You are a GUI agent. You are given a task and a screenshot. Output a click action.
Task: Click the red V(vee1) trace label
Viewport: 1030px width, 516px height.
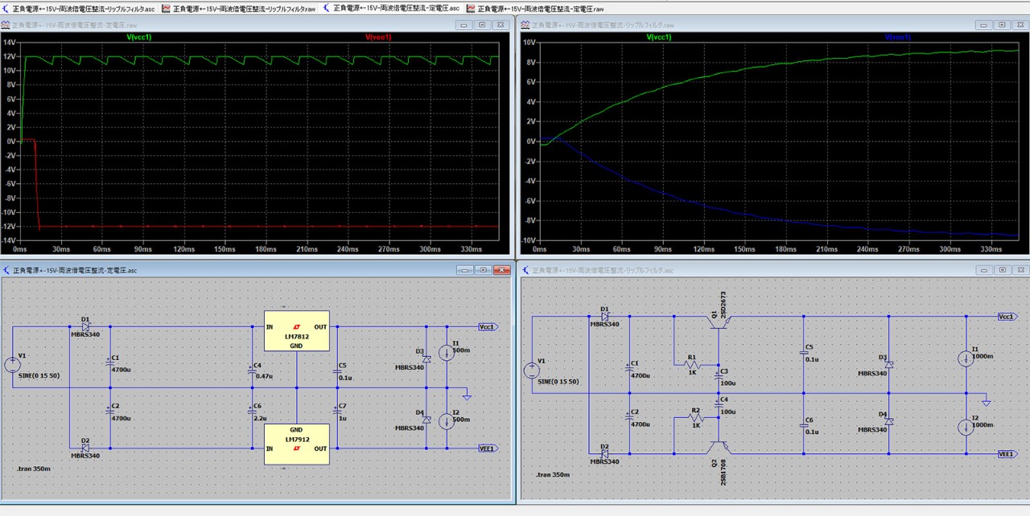tap(377, 37)
